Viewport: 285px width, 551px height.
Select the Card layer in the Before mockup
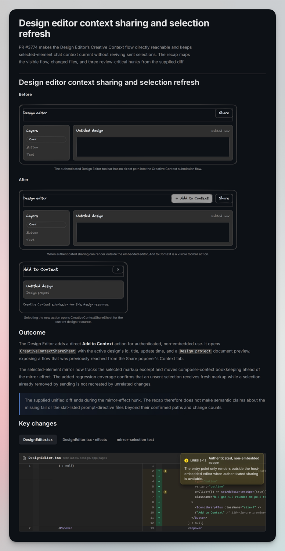pos(46,139)
